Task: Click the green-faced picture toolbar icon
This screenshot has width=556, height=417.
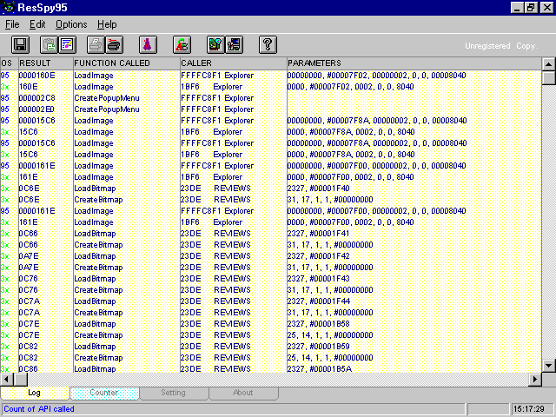Action: pyautogui.click(x=215, y=44)
